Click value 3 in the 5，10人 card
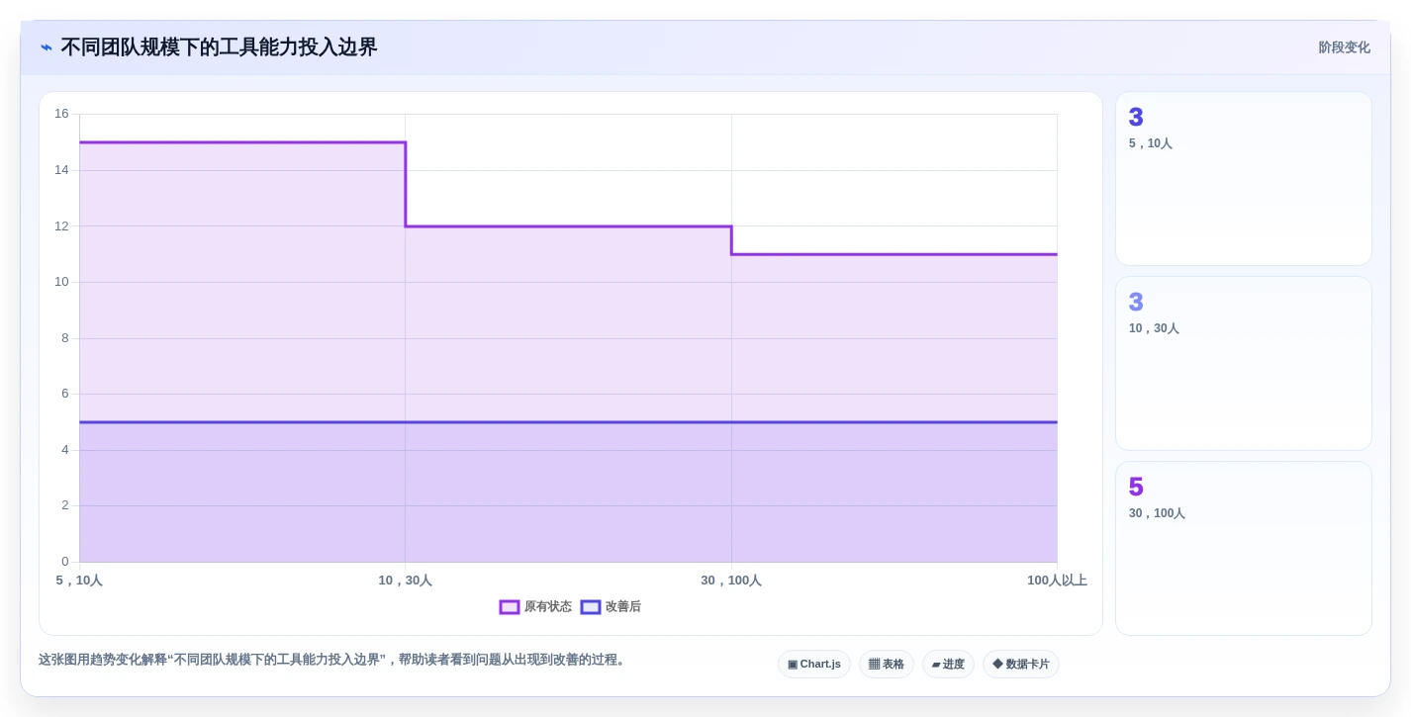The width and height of the screenshot is (1411, 717). 1136,118
